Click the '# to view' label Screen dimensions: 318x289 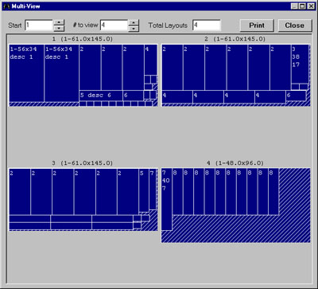tap(86, 25)
